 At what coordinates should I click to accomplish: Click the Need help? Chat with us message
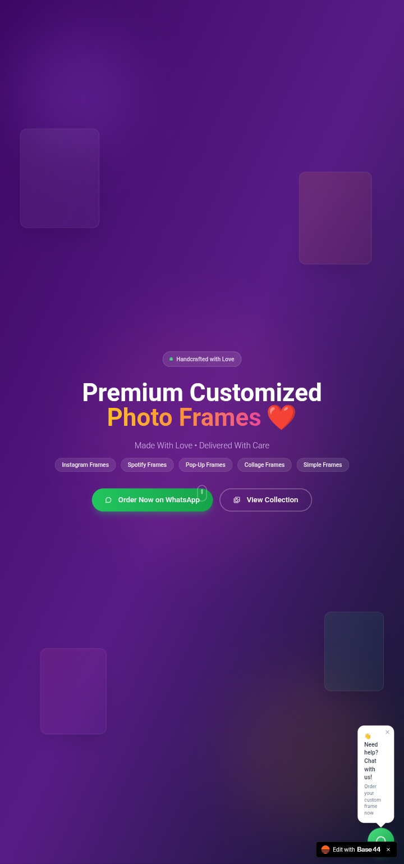tap(371, 761)
